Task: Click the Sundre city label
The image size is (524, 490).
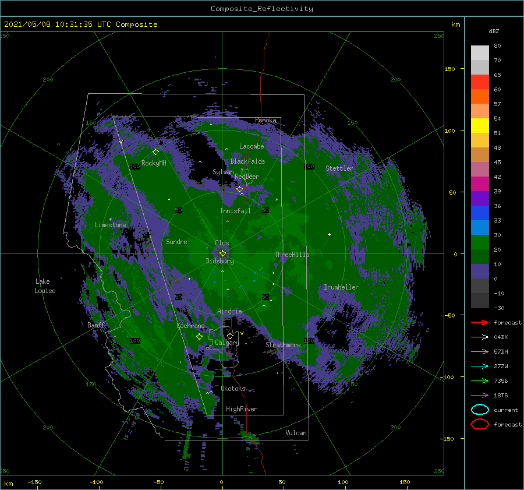Action: point(176,241)
